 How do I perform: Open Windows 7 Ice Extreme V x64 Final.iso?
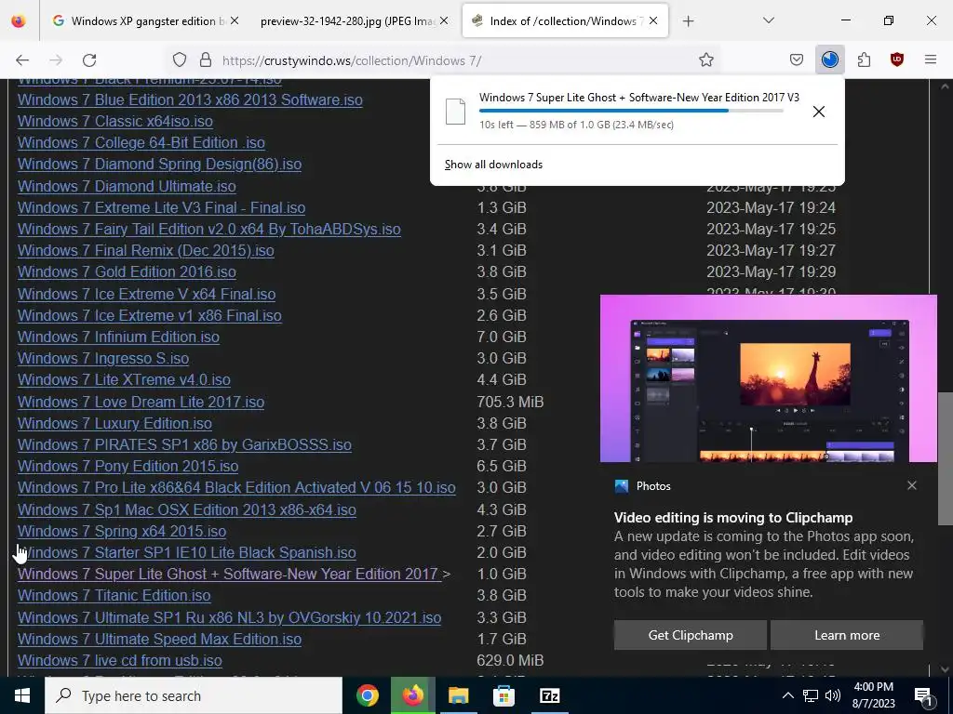146,294
